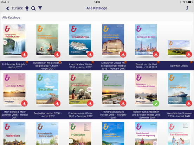
Task: Download the Kreuzfahrten Sommer 2016 catalog
Action: (189, 103)
